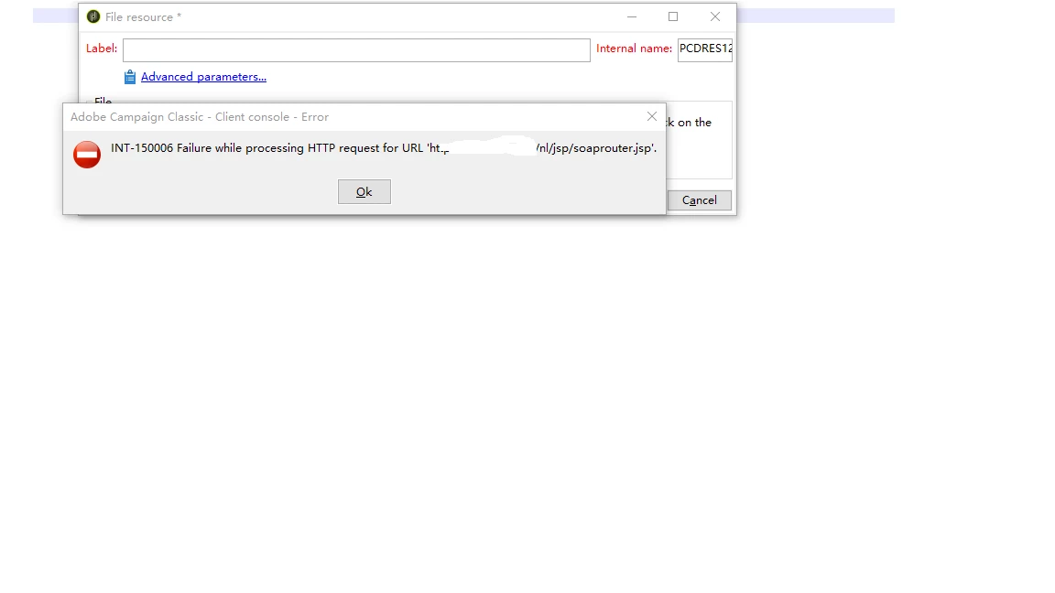Screen dimensions: 1055x593
Task: Cancel the File resource window
Action: [699, 200]
